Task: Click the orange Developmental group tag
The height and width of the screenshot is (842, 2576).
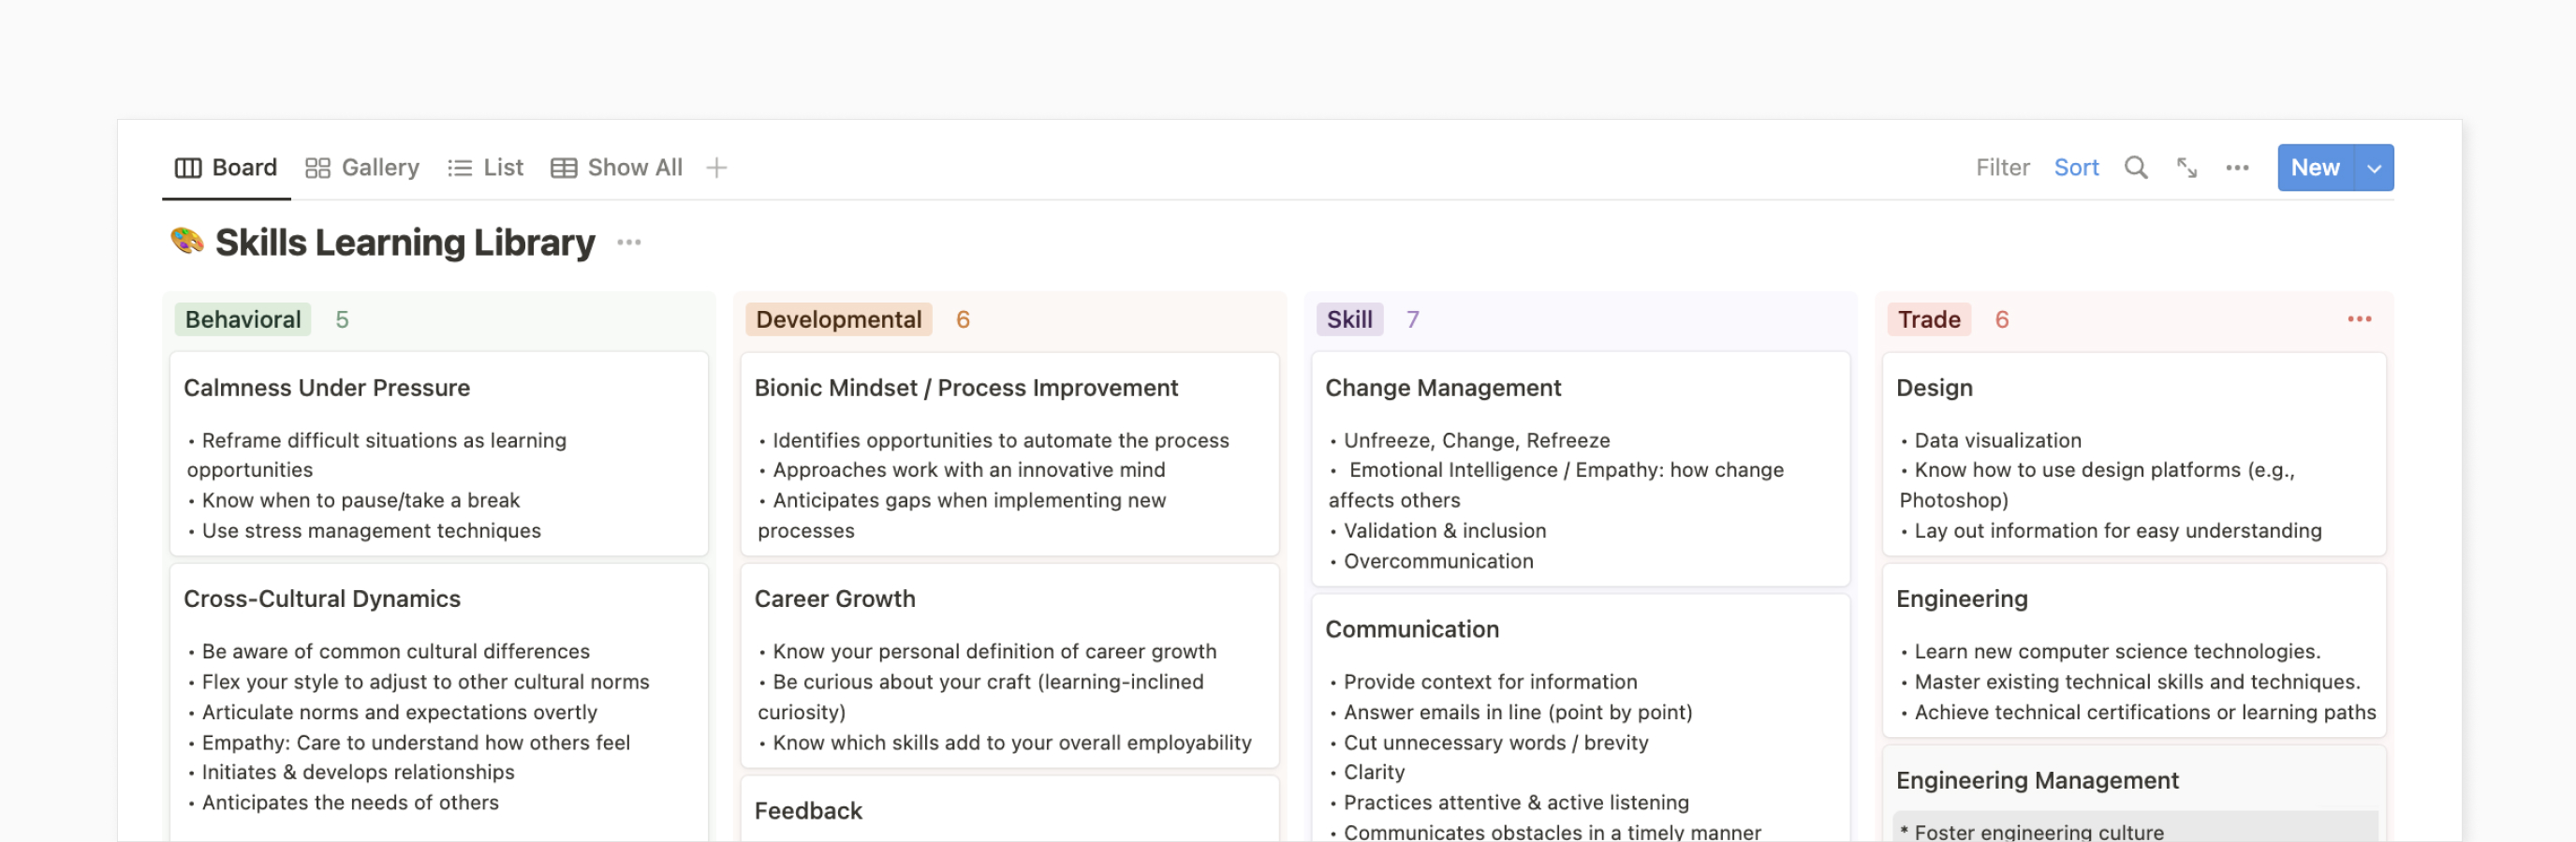Action: pos(838,319)
